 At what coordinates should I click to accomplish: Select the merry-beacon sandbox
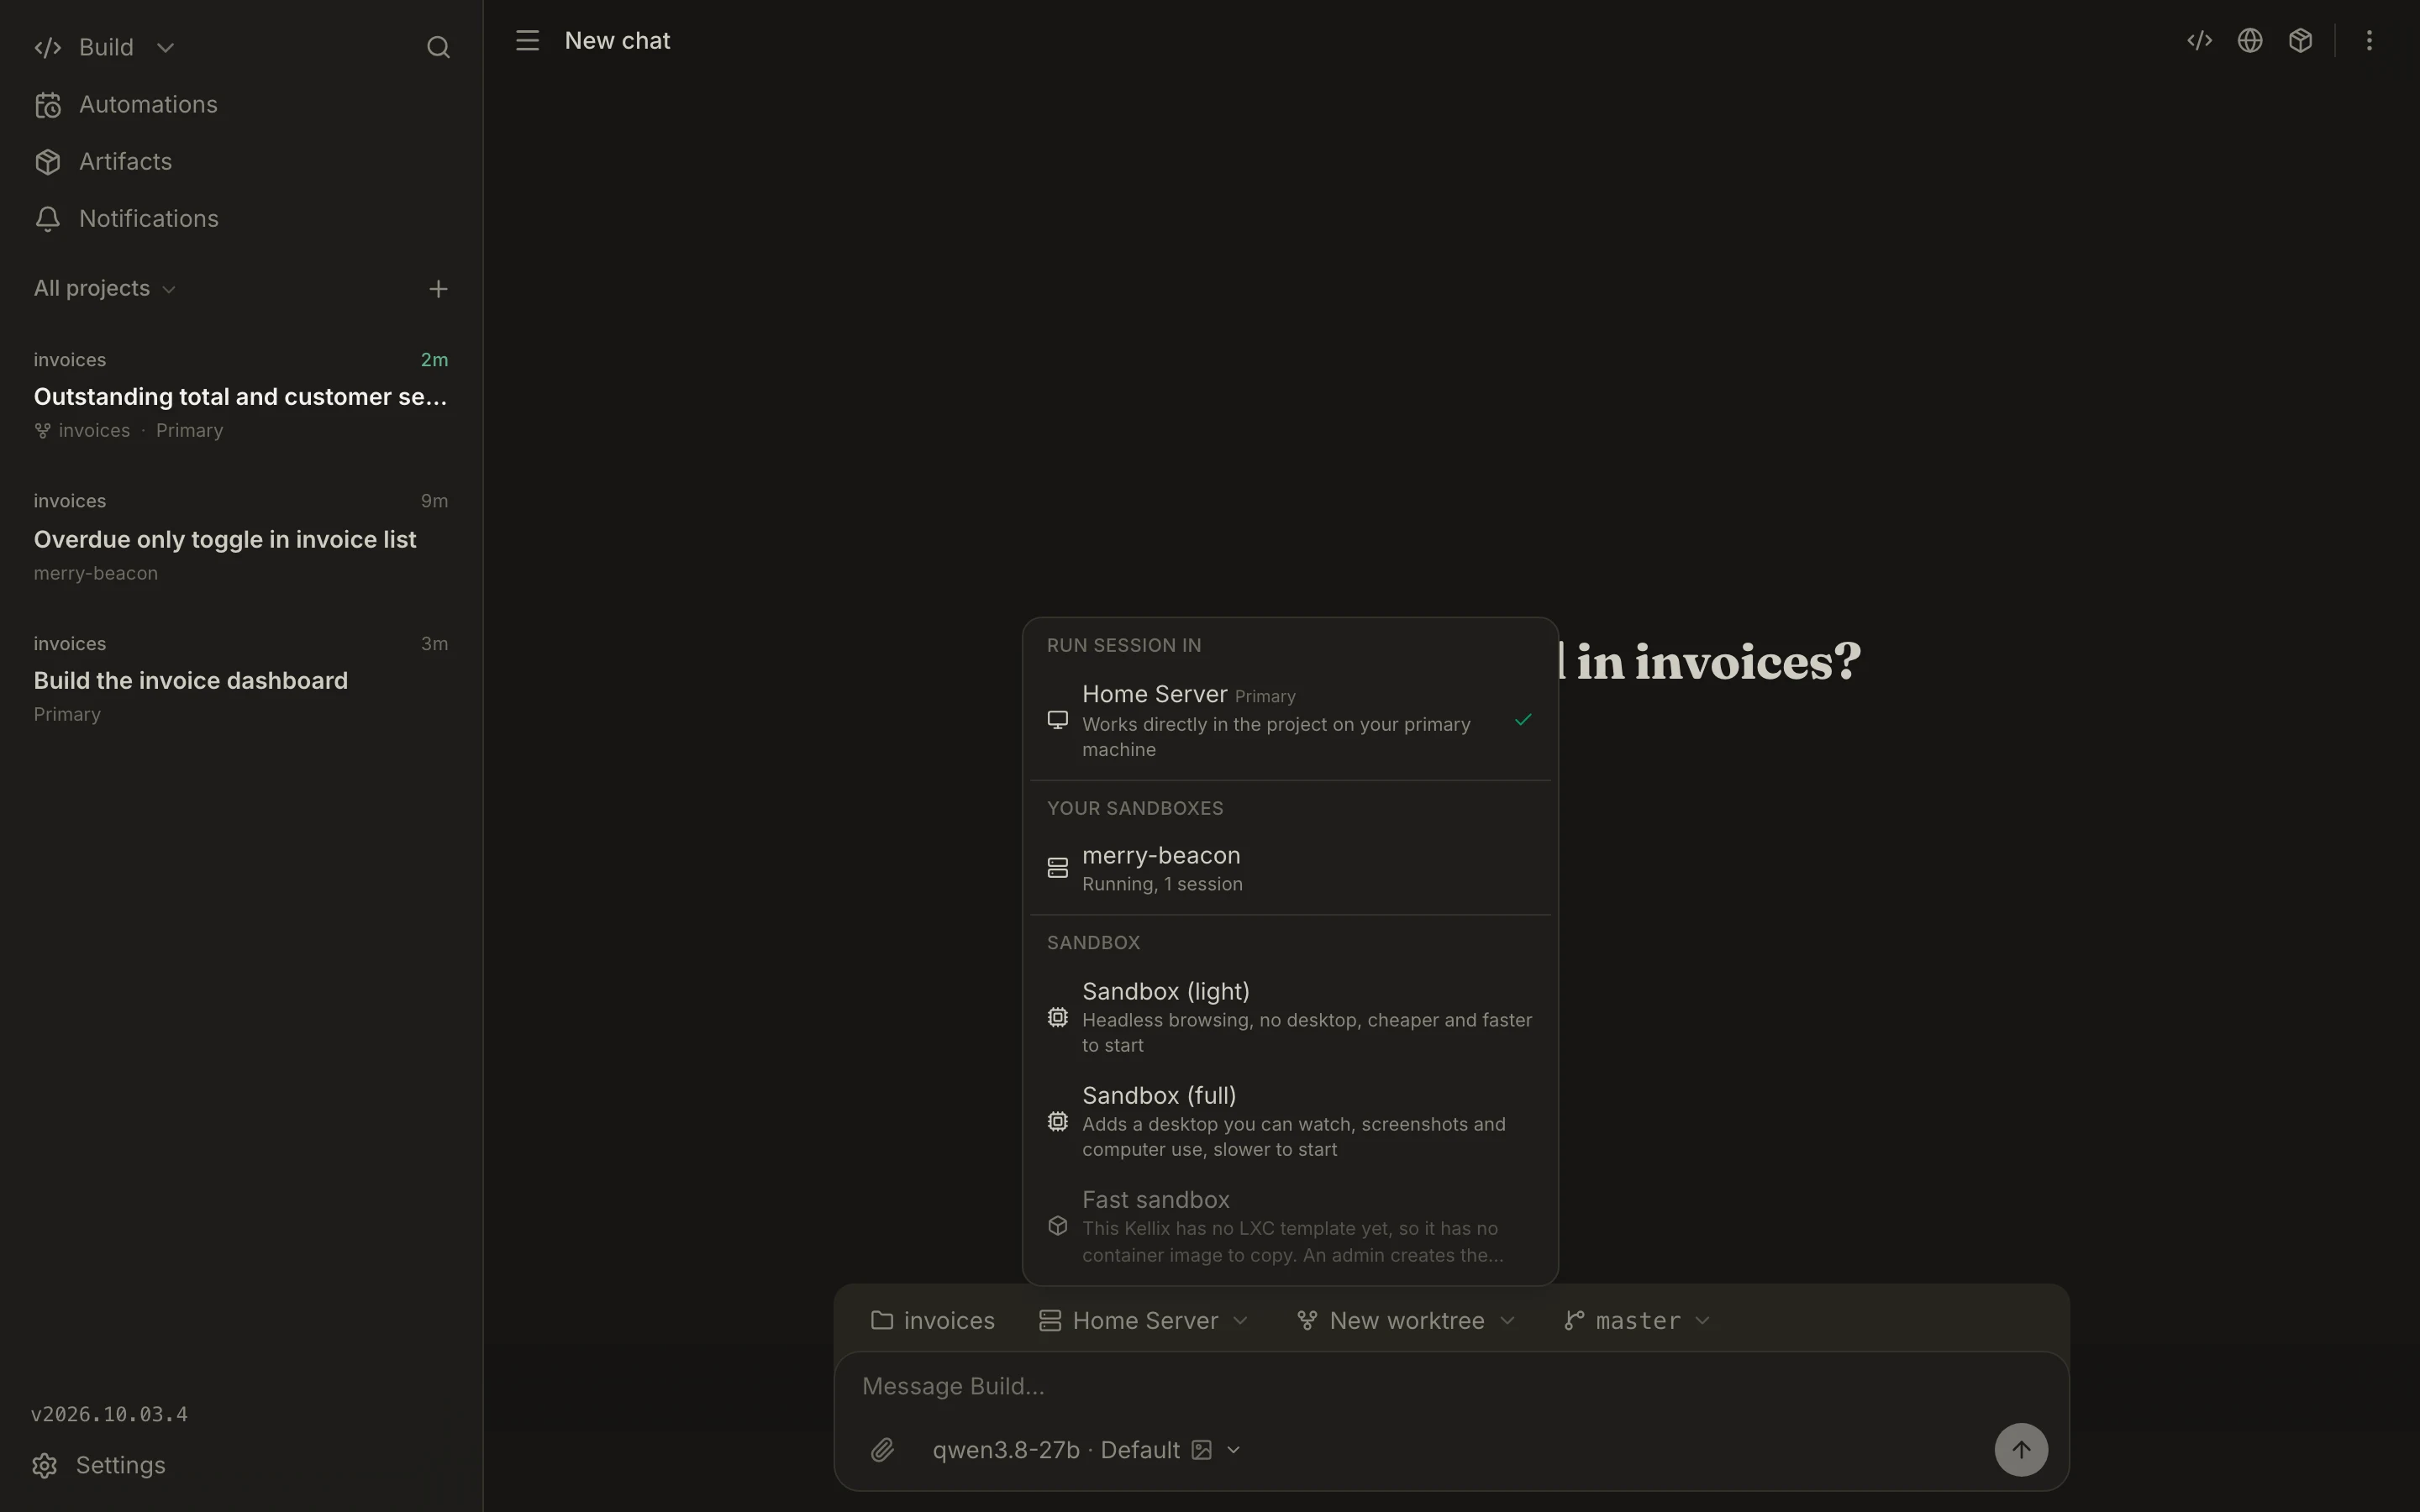tap(1290, 869)
